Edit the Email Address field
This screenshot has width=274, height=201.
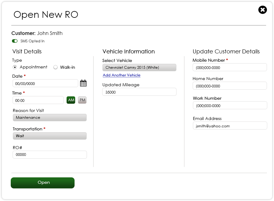[x=230, y=126]
